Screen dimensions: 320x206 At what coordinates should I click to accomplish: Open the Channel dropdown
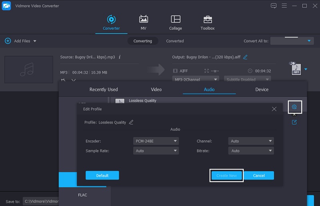[251, 141]
